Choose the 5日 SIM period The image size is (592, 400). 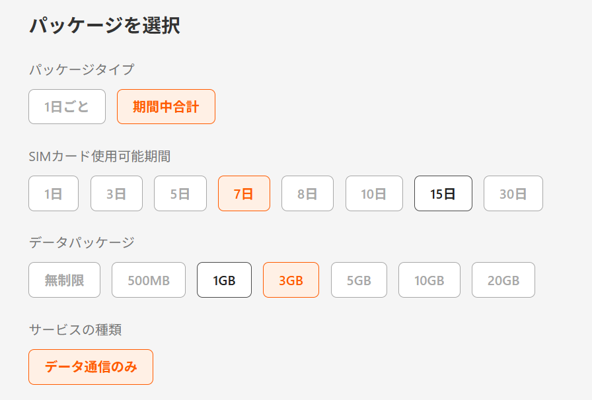[180, 193]
